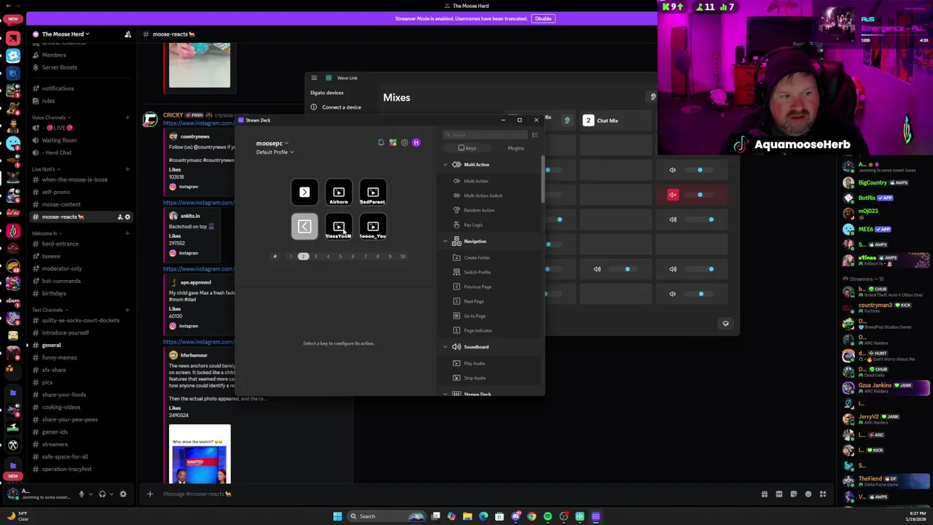Mute Discord microphone in user panel
933x525 pixels.
click(x=81, y=494)
